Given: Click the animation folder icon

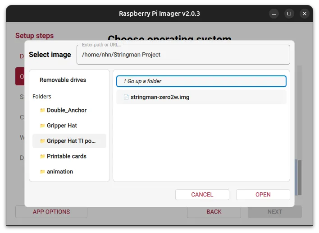Looking at the screenshot, I should point(42,172).
